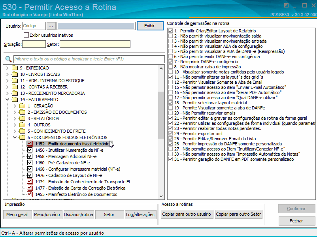Collapse the 14 - FATURAMENTO node
The width and height of the screenshot is (317, 237).
[x=7, y=100]
